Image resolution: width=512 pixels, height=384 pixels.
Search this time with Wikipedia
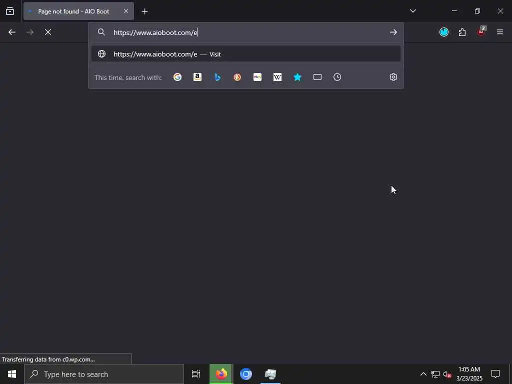[x=277, y=77]
